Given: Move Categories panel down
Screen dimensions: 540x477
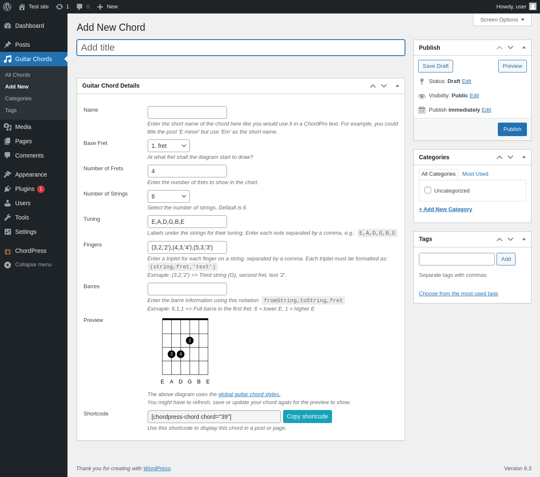Looking at the screenshot, I should tap(510, 157).
